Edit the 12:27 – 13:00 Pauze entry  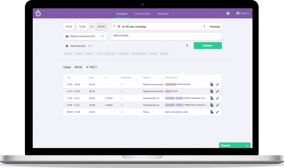point(217,92)
